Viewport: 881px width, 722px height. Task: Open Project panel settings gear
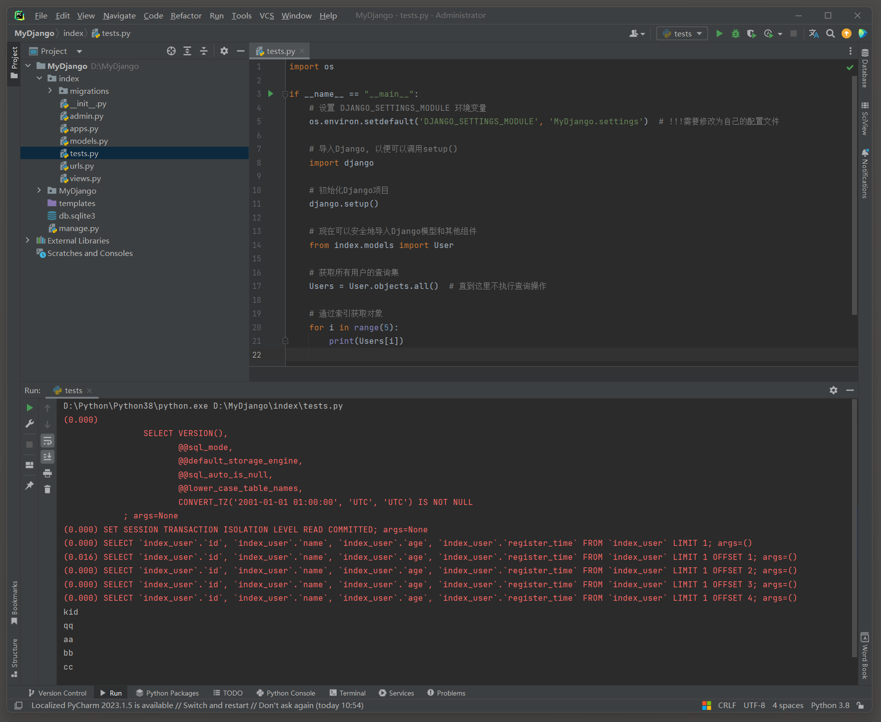224,51
